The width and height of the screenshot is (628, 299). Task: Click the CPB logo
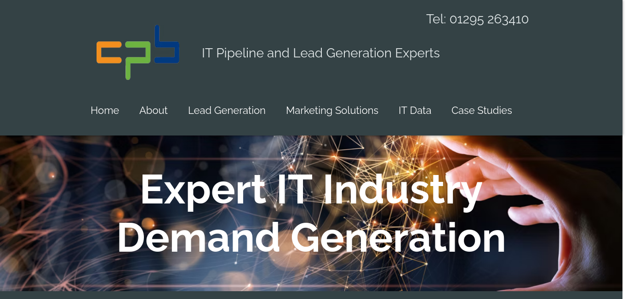coord(137,52)
